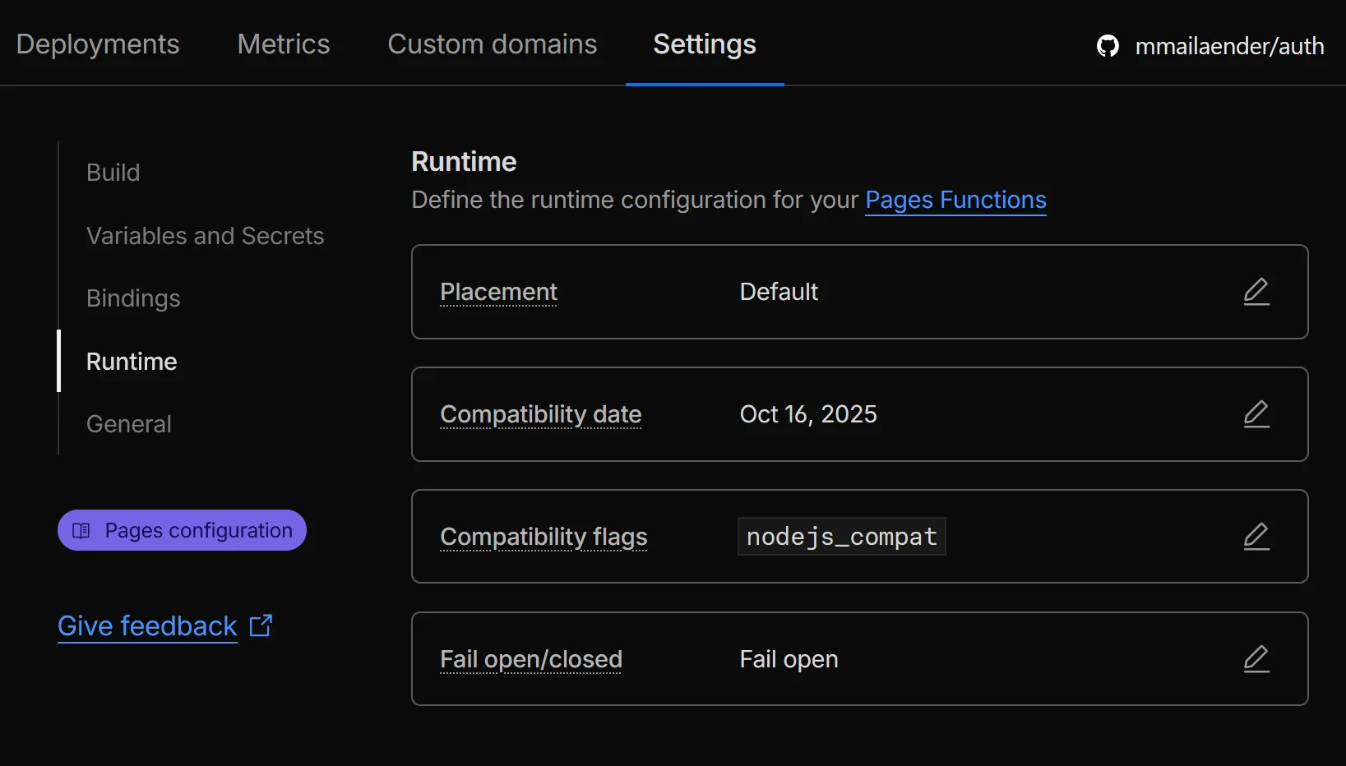Image resolution: width=1346 pixels, height=766 pixels.
Task: Click the external link icon next to Give feedback
Action: tap(261, 625)
